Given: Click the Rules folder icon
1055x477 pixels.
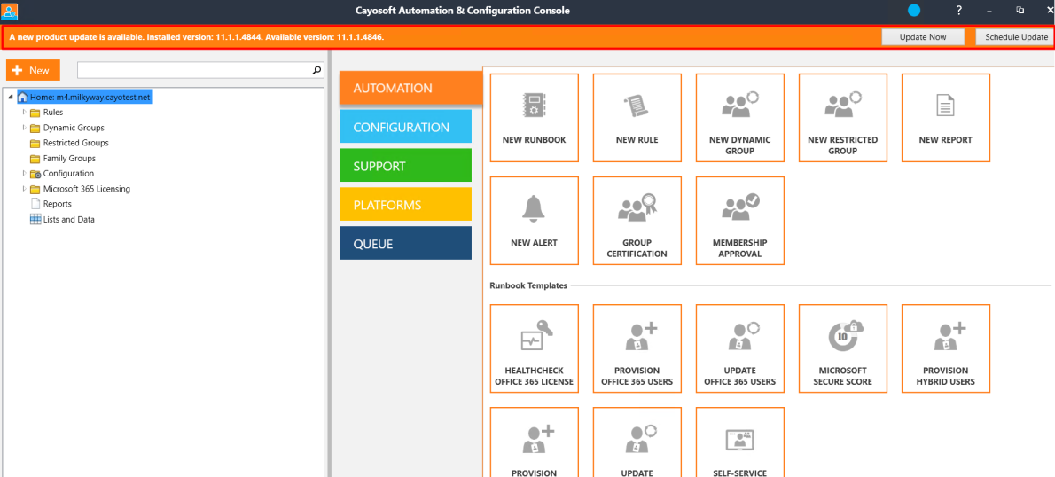Looking at the screenshot, I should coord(35,113).
